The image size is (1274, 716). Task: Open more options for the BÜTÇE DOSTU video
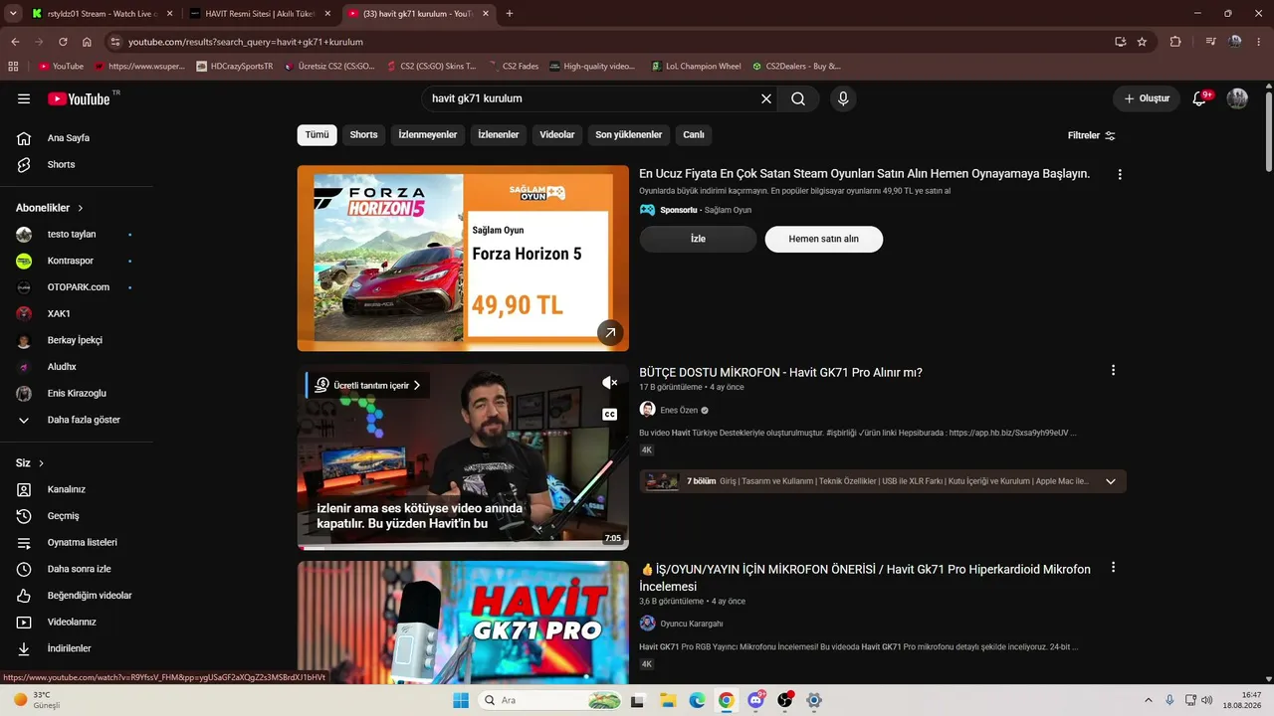pyautogui.click(x=1113, y=370)
